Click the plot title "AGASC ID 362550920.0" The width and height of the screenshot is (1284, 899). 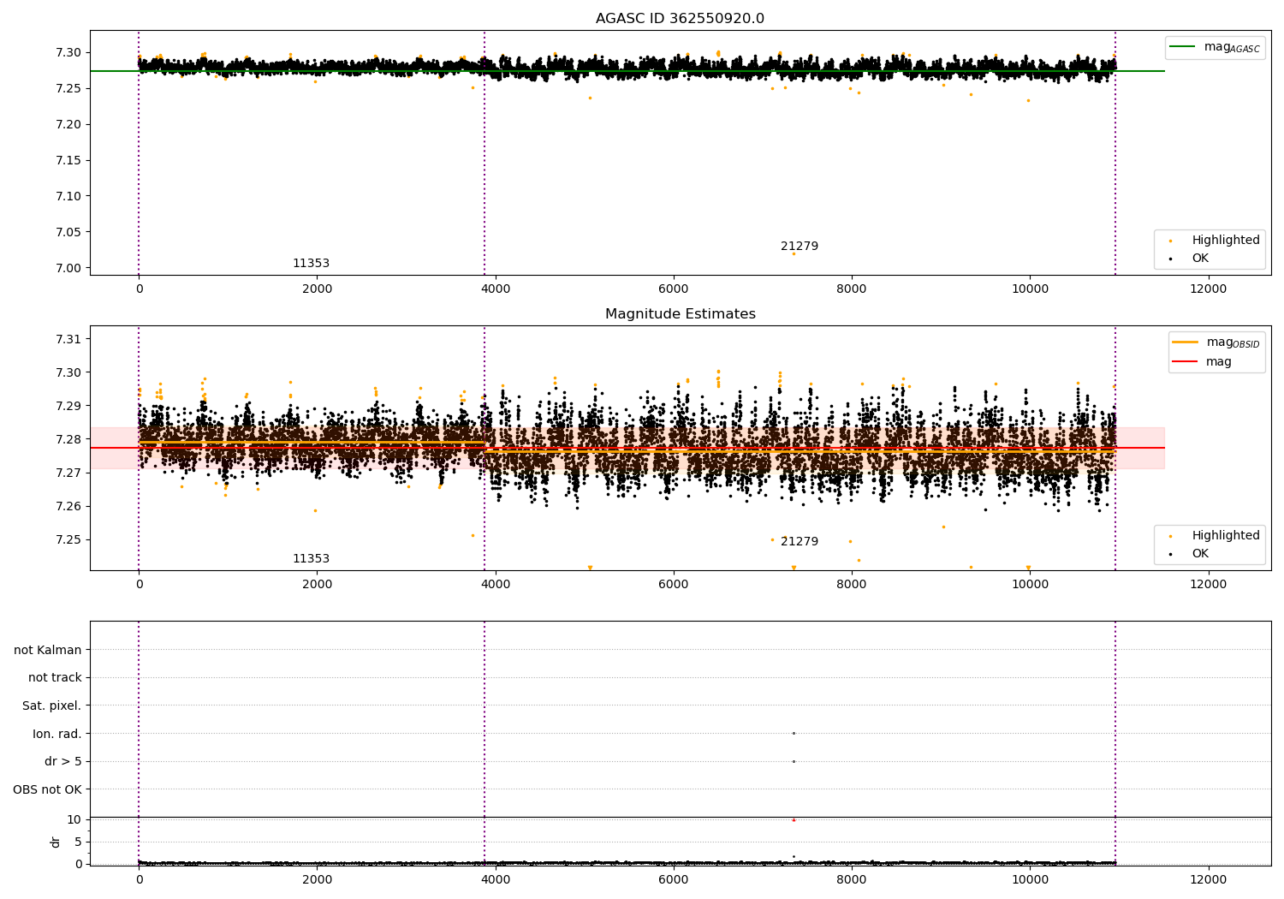[x=680, y=19]
